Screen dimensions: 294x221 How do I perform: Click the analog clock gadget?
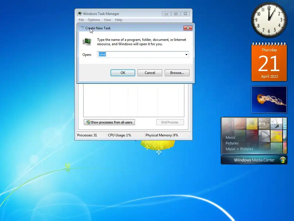(x=269, y=20)
